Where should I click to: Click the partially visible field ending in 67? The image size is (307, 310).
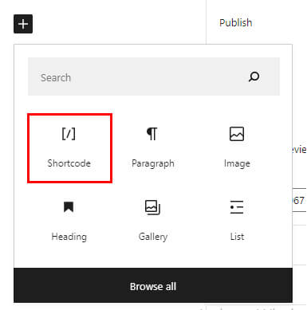(300, 200)
